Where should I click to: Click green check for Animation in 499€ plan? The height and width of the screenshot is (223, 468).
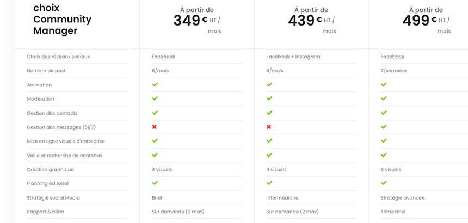pyautogui.click(x=384, y=85)
